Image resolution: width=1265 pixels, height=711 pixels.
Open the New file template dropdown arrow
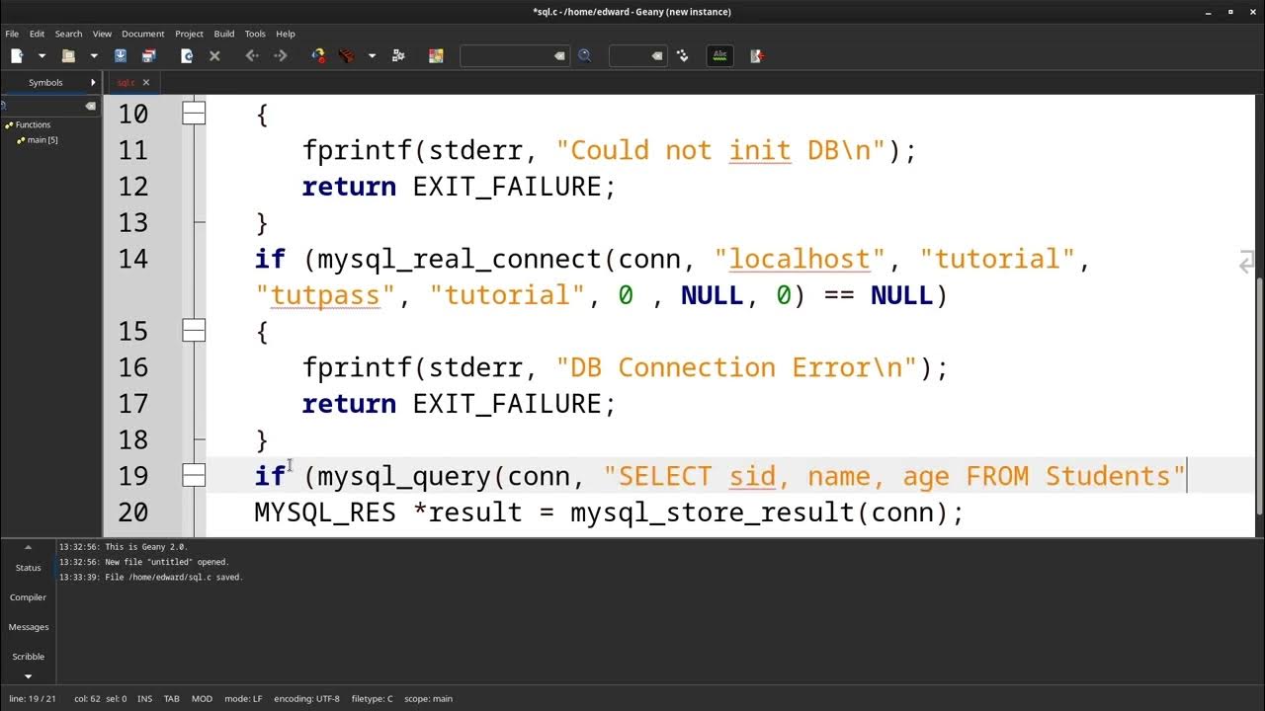point(42,56)
